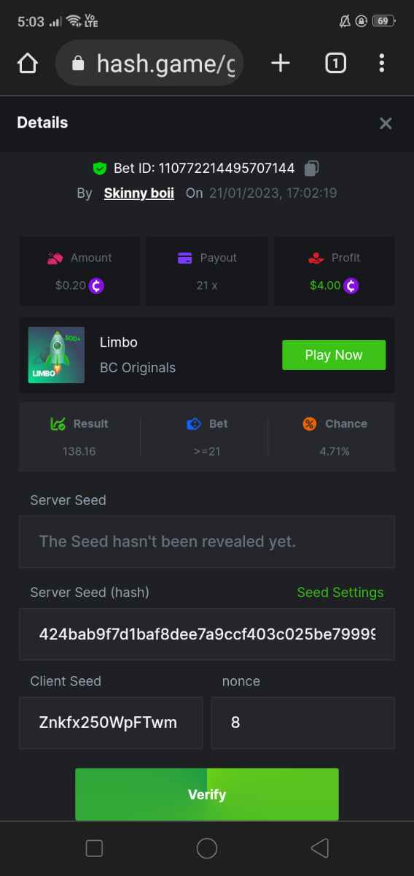
Task: Tap the coin icon beside $4.00 profit
Action: tap(351, 285)
